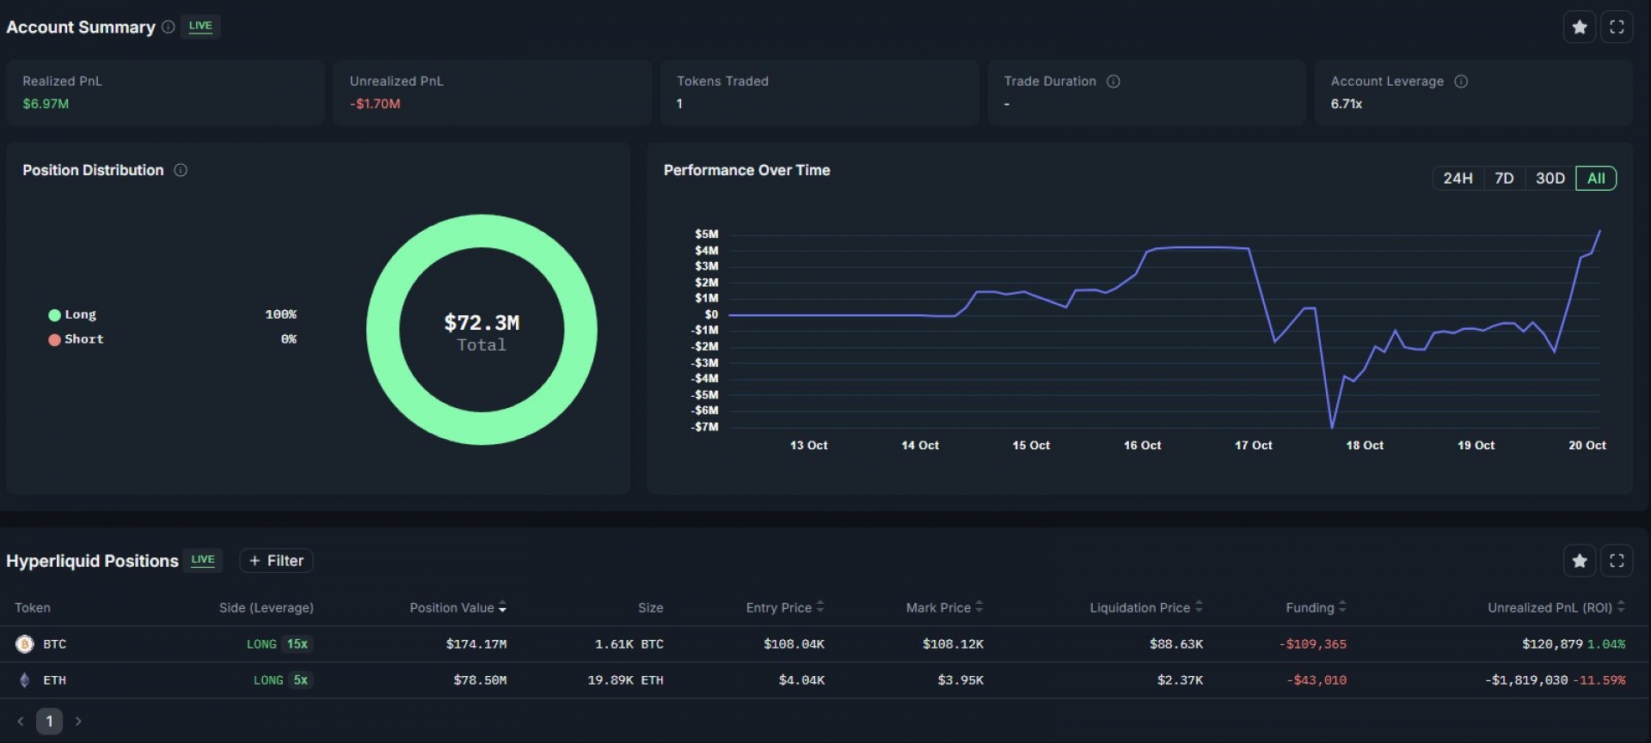Expand Account Summary panel to fullscreen
The width and height of the screenshot is (1651, 743).
1617,27
